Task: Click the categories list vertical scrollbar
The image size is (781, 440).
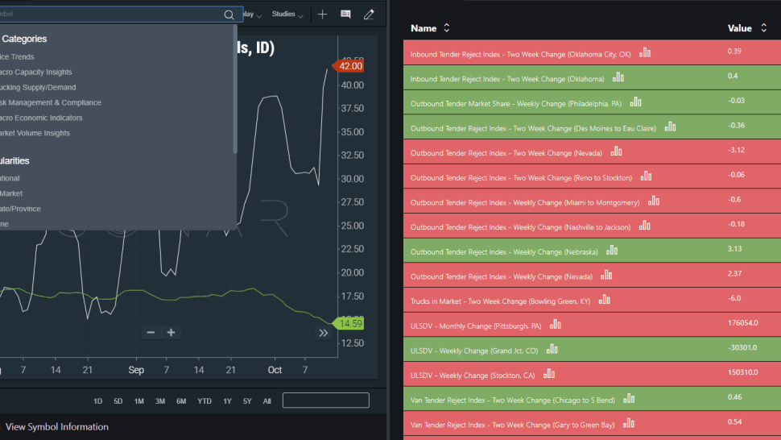Action: [x=235, y=89]
